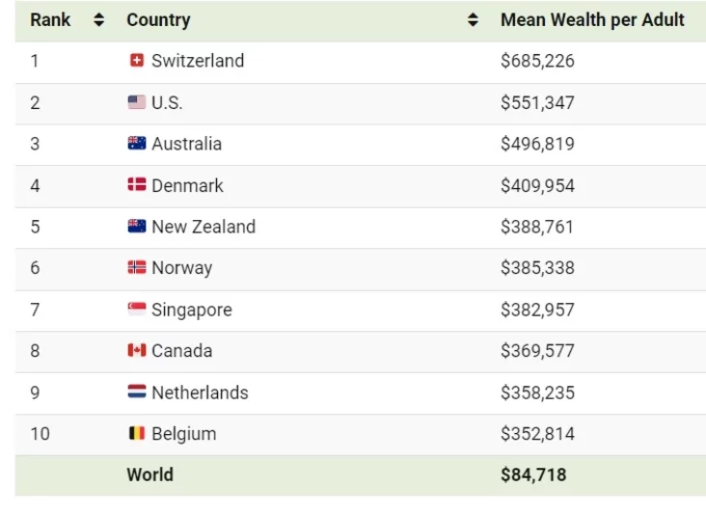Click the Netherlands country name
The width and height of the screenshot is (706, 515).
(200, 393)
